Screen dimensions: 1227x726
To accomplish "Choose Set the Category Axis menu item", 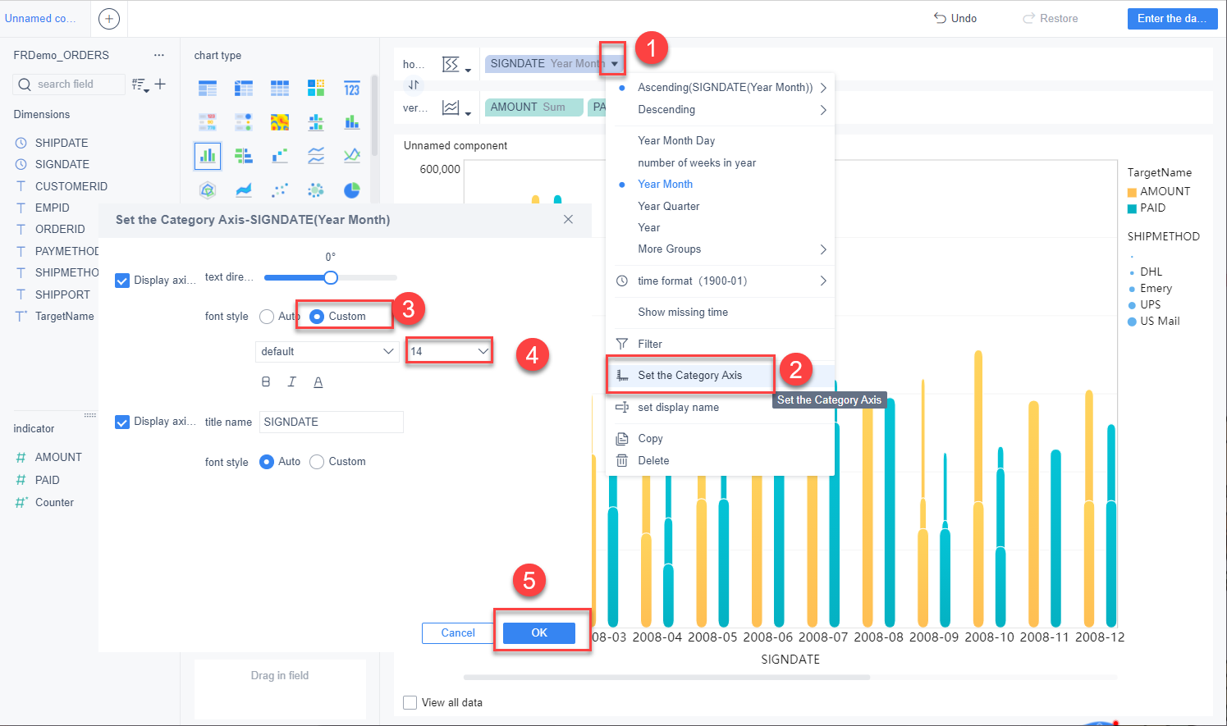I will (720, 376).
